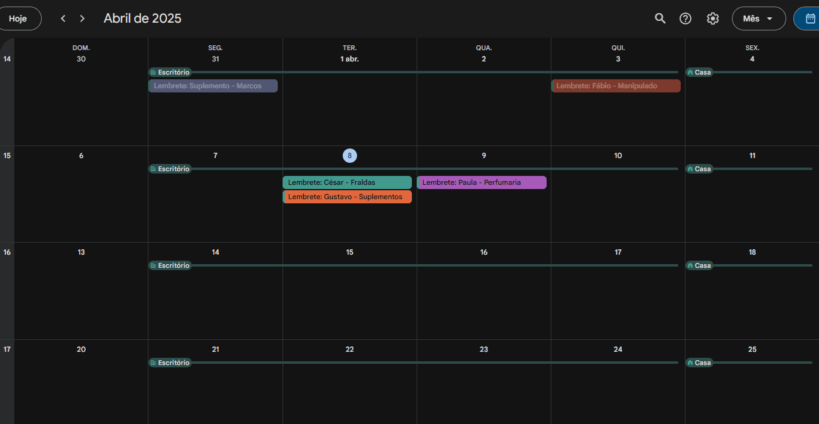Viewport: 819px width, 424px height.
Task: Click Escritório location chip on March 31
Action: 170,72
